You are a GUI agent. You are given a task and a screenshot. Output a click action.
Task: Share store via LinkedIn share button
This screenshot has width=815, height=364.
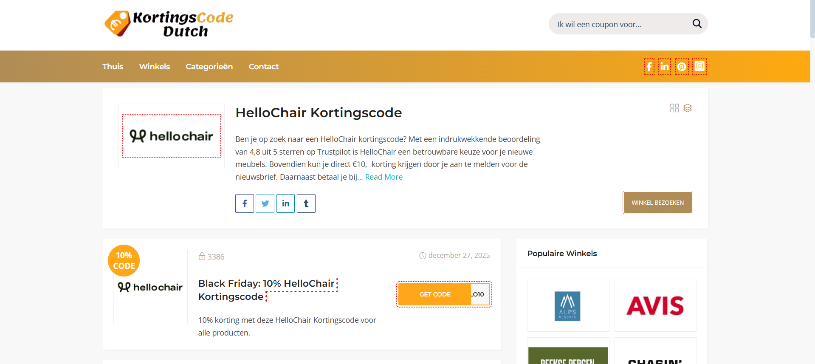(x=285, y=203)
